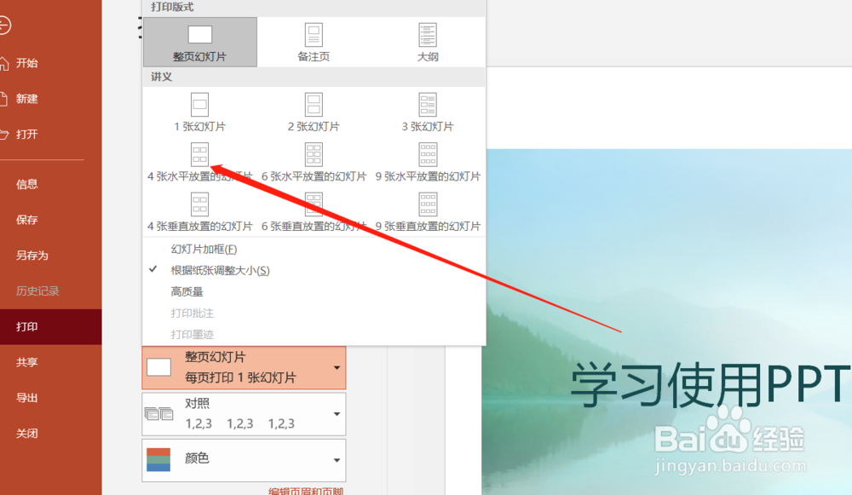Select the 备注页 notes pages layout
852x495 pixels.
(x=314, y=41)
